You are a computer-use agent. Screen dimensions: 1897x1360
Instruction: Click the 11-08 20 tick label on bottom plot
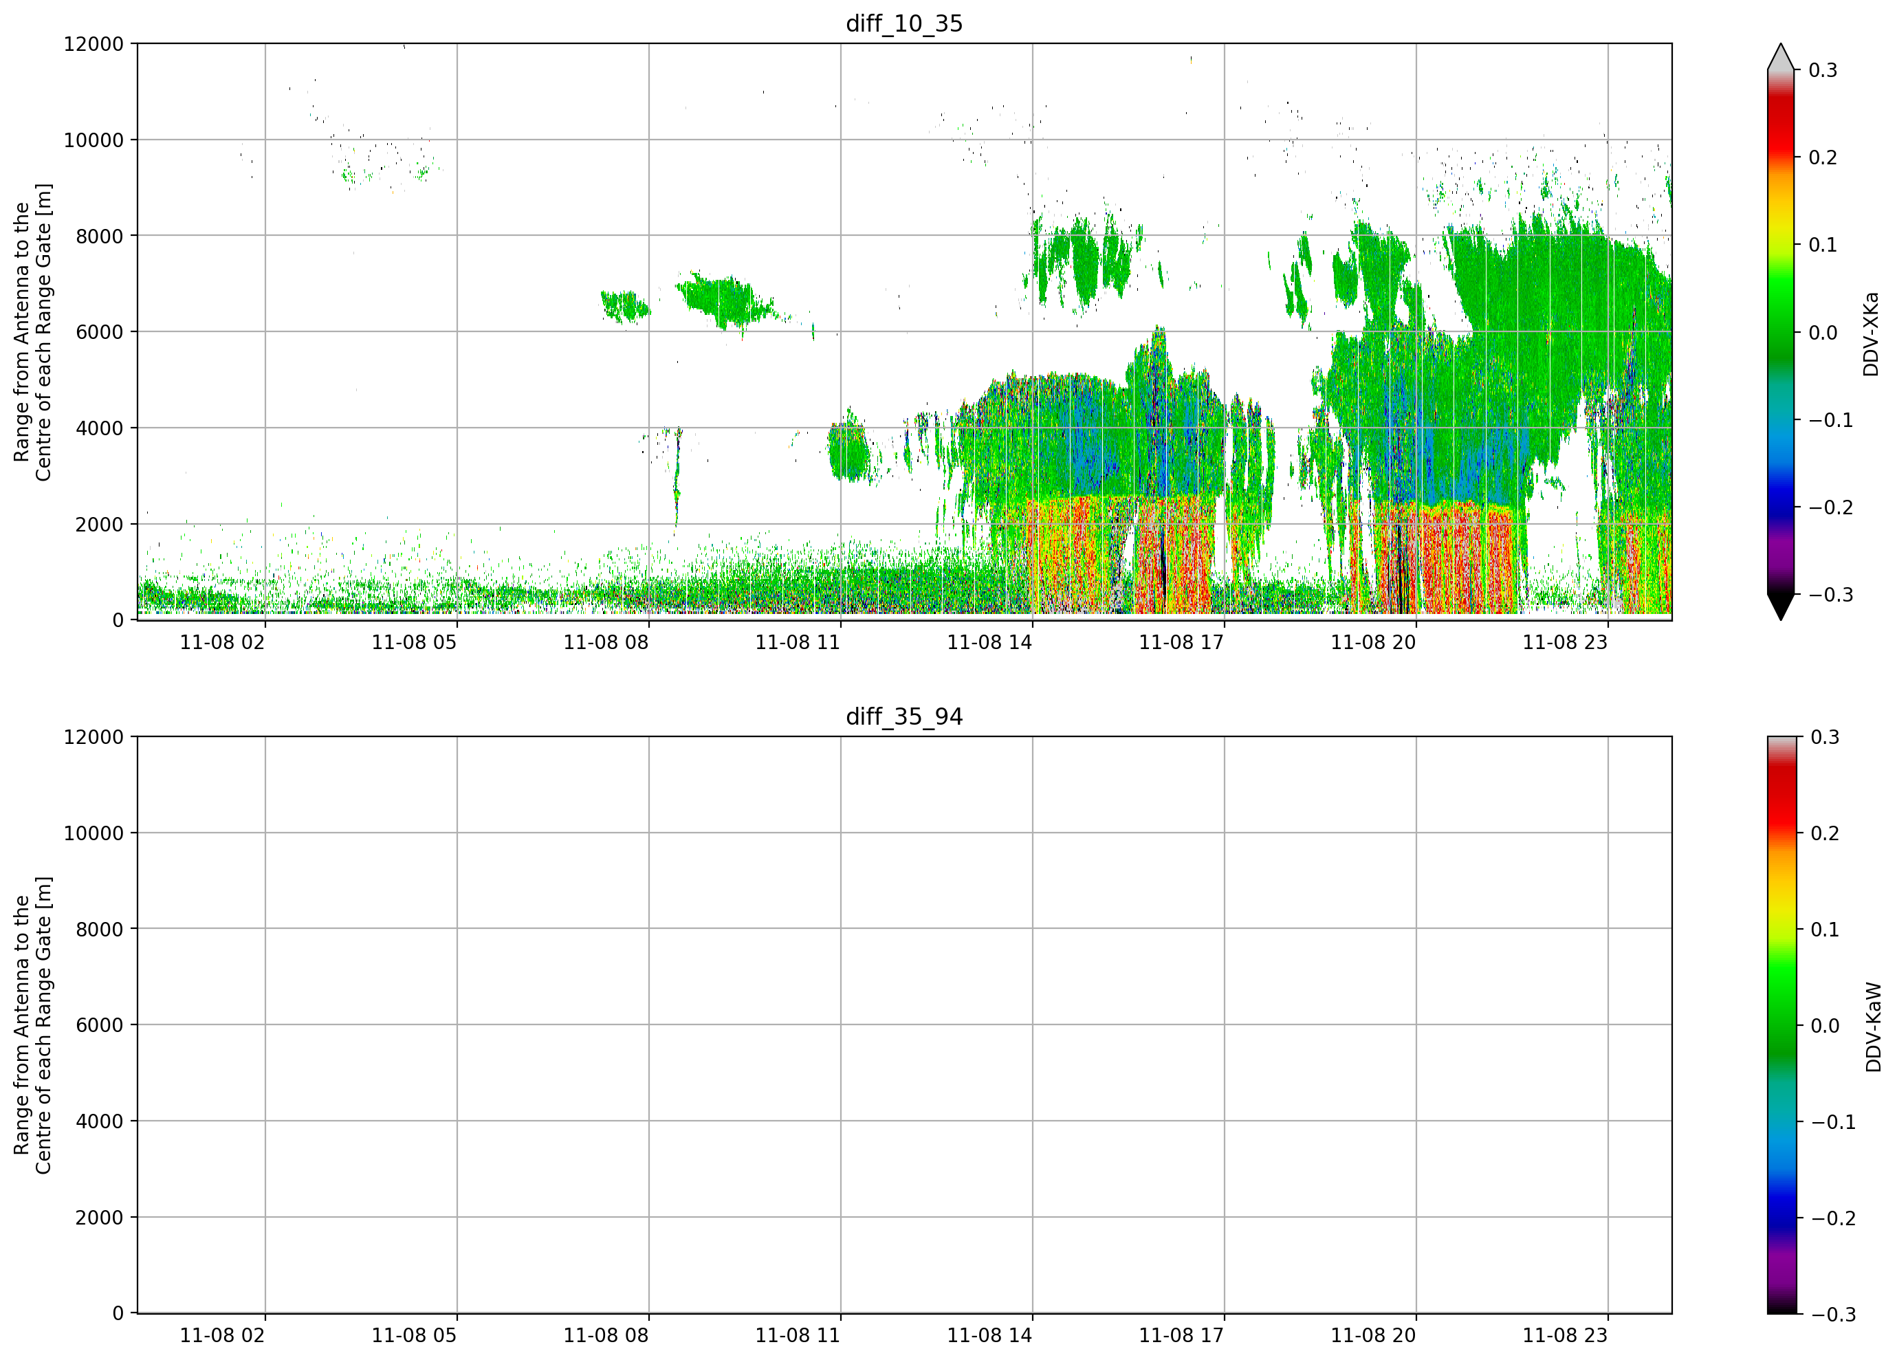[x=1373, y=1336]
